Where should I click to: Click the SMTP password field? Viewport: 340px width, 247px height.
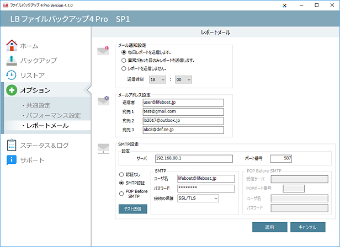(x=206, y=189)
